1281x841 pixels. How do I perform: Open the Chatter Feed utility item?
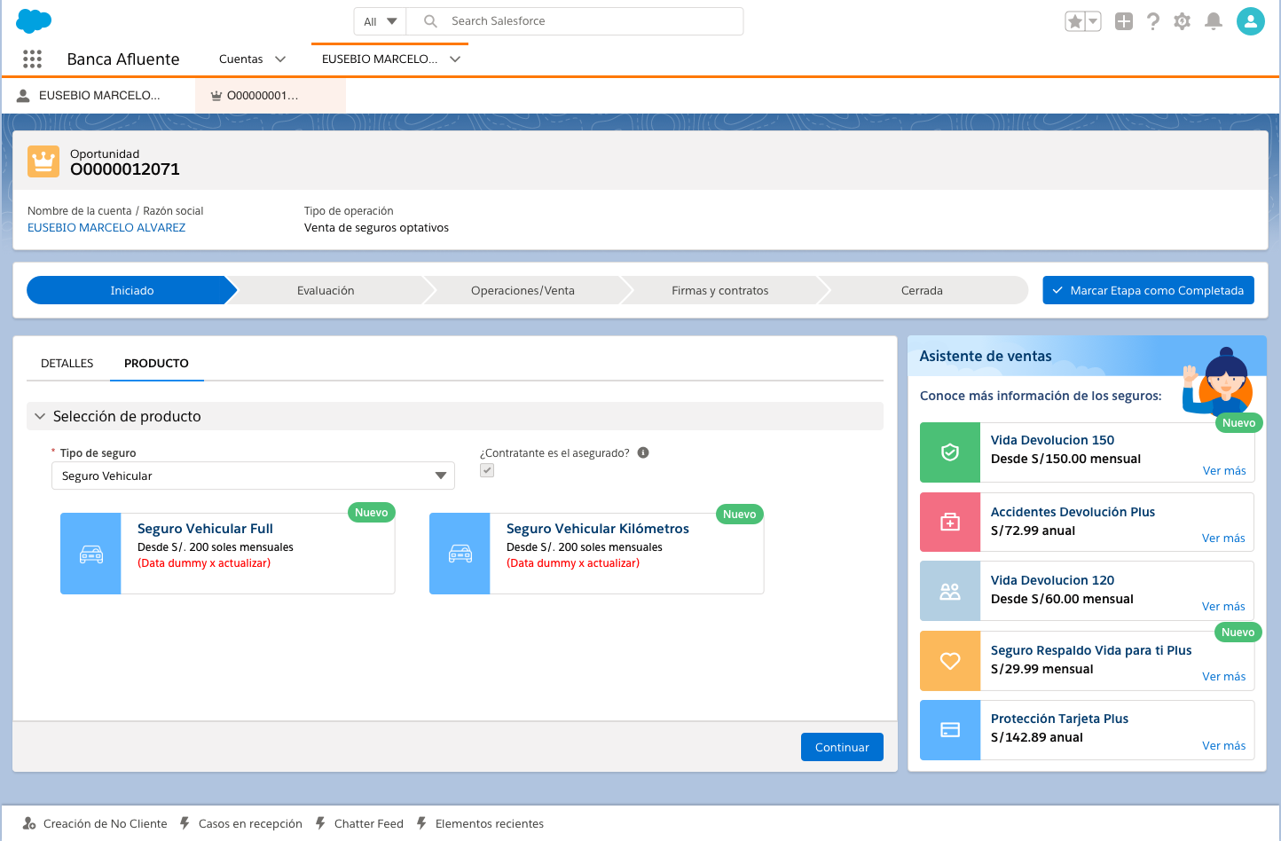pos(359,823)
